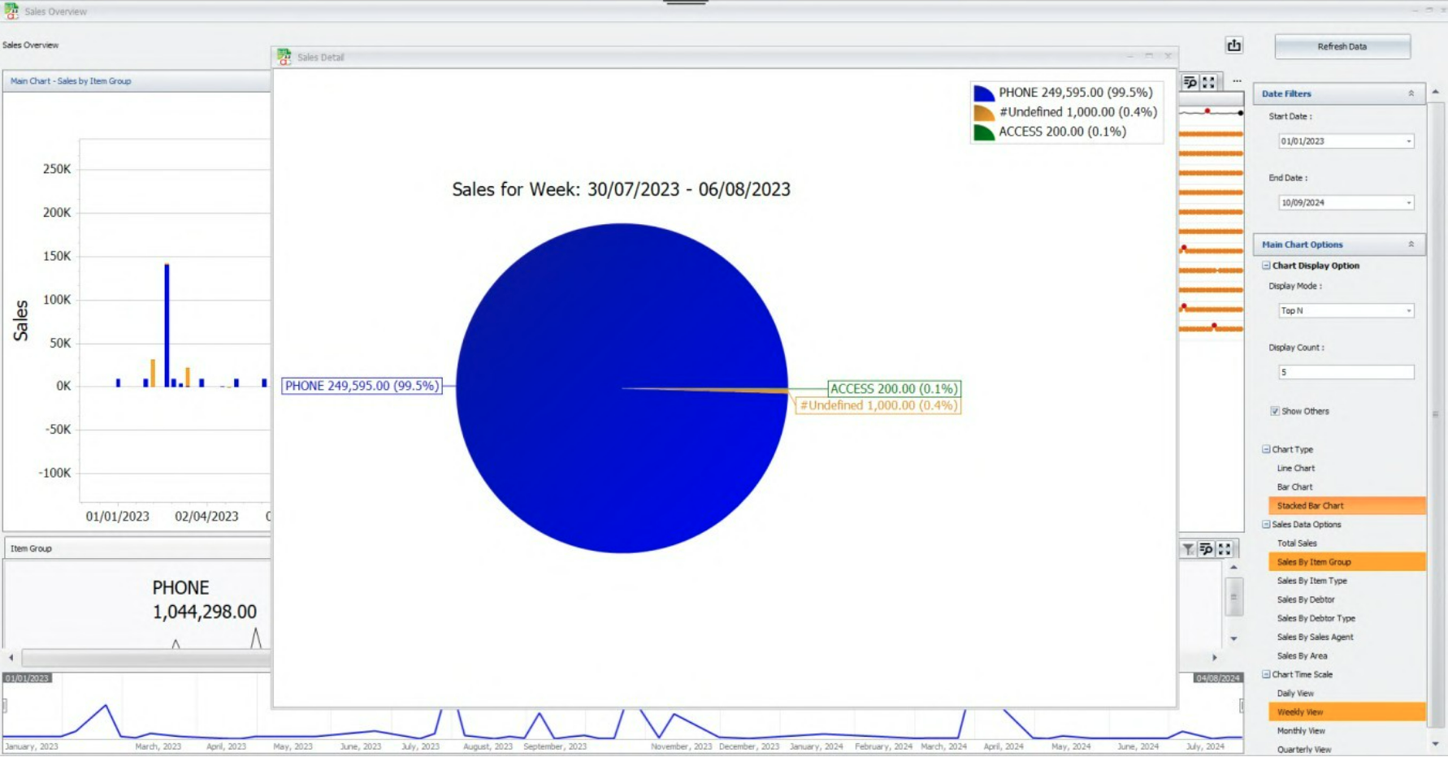Click the clear filter funnel icon
Image resolution: width=1448 pixels, height=757 pixels.
[x=1188, y=549]
